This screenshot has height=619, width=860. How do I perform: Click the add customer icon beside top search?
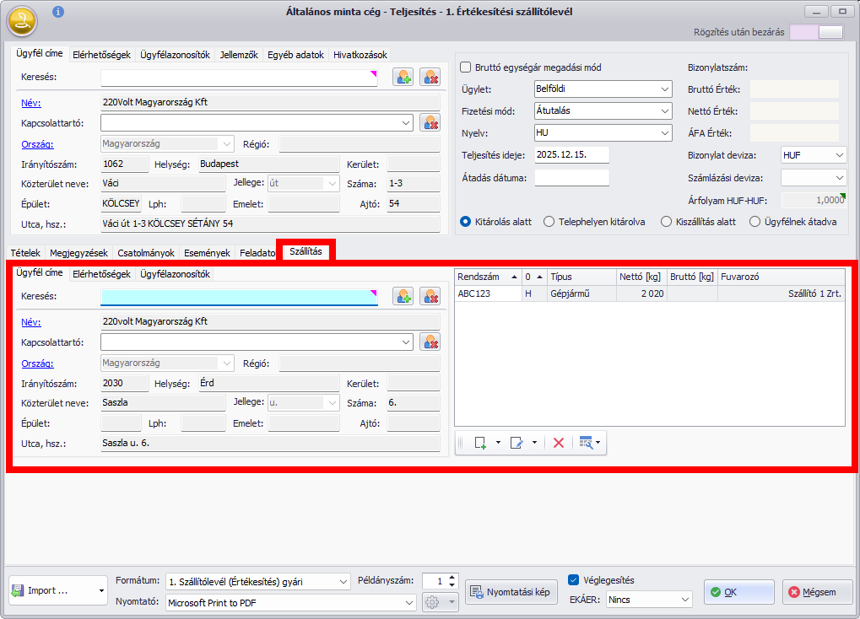point(403,78)
